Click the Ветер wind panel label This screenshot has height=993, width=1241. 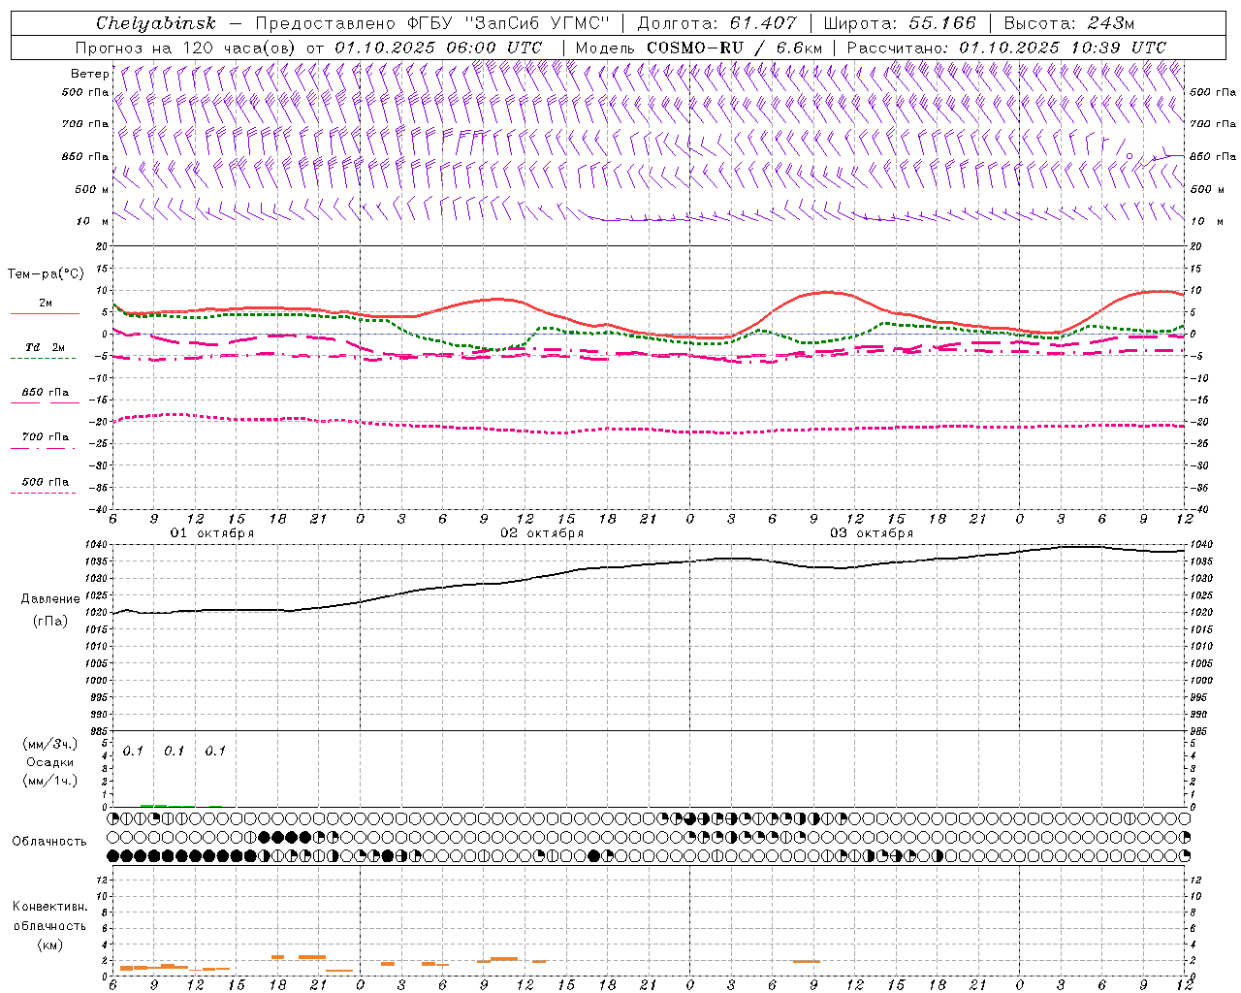pos(89,74)
